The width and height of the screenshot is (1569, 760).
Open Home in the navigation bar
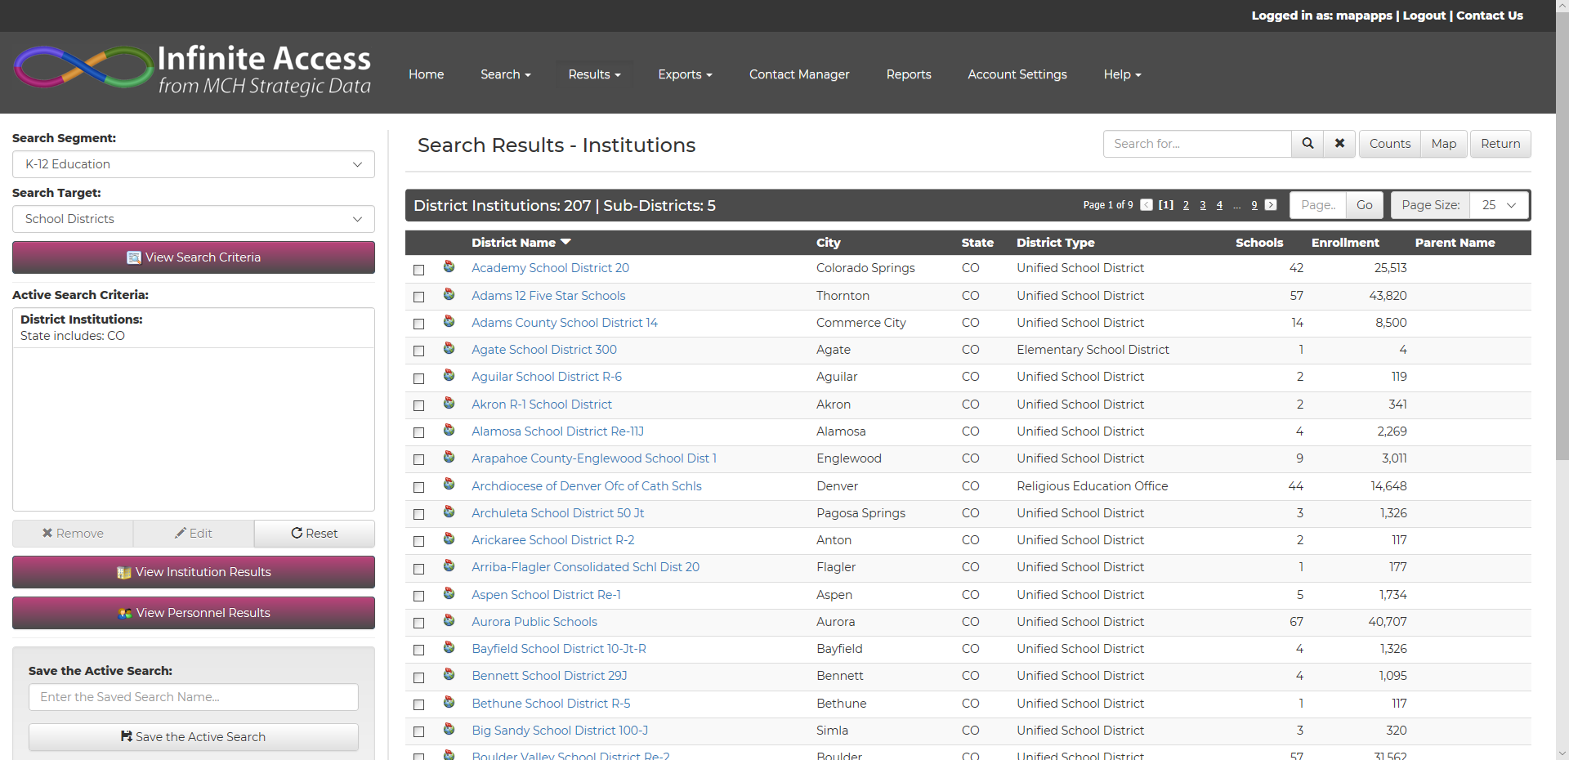click(427, 74)
